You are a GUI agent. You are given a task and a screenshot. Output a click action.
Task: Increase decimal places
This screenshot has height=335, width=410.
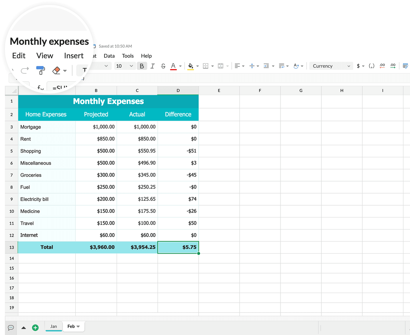coord(392,66)
